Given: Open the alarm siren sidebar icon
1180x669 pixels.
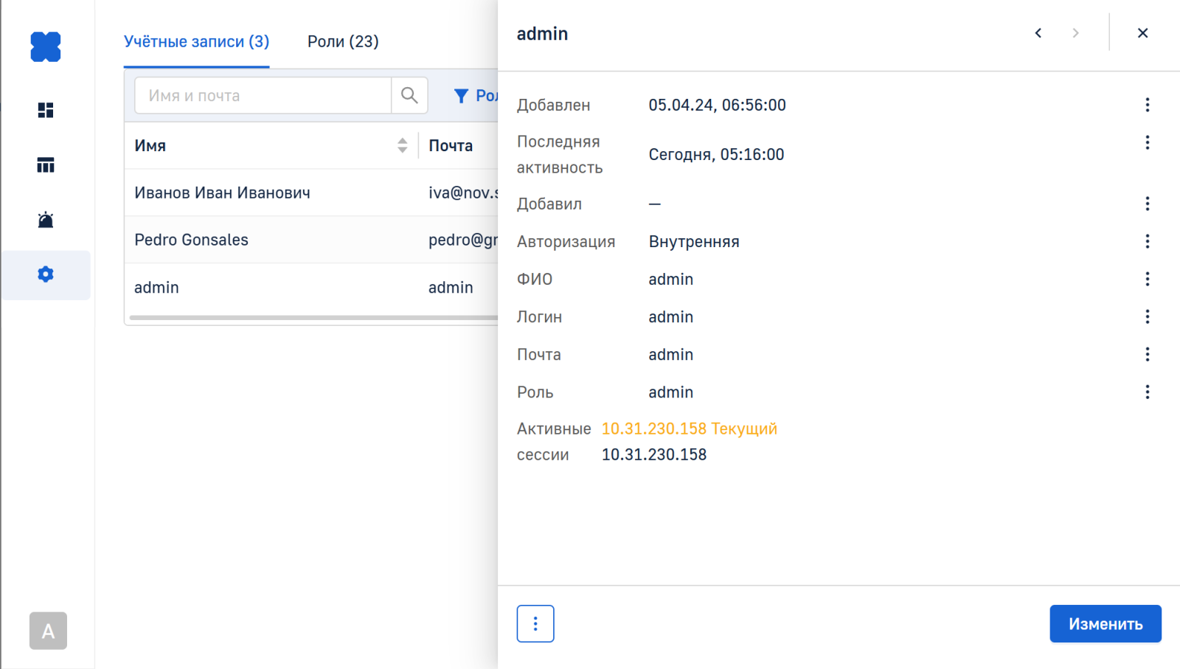Looking at the screenshot, I should 46,220.
